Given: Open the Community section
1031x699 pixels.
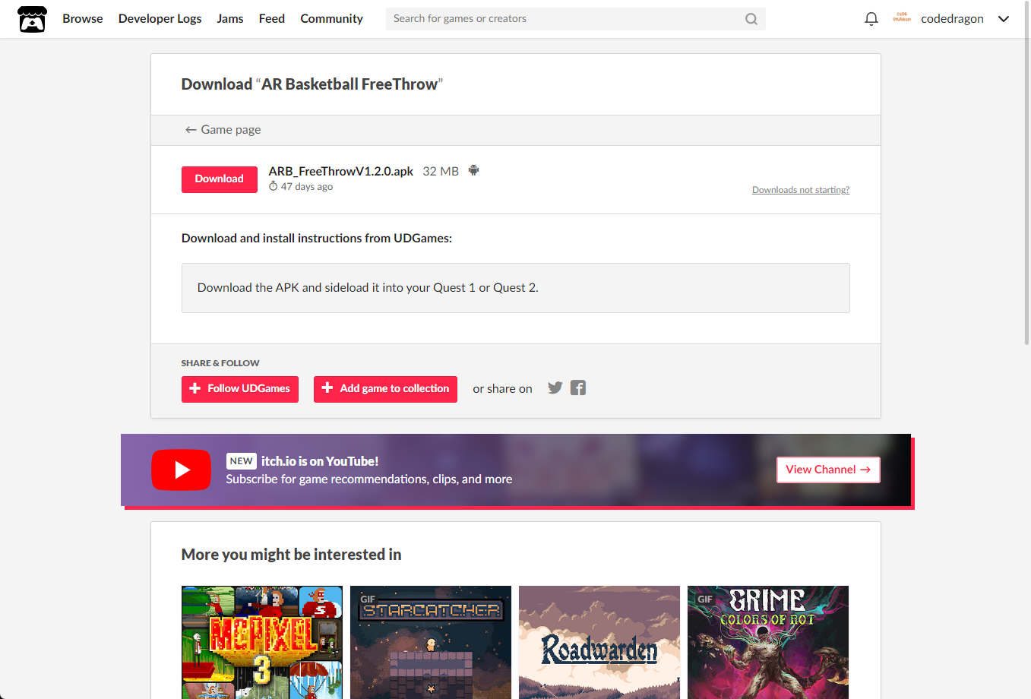Looking at the screenshot, I should coord(331,19).
